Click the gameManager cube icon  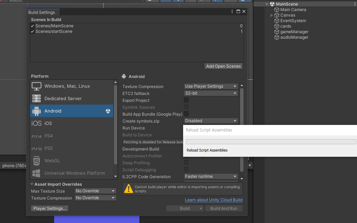tap(277, 32)
